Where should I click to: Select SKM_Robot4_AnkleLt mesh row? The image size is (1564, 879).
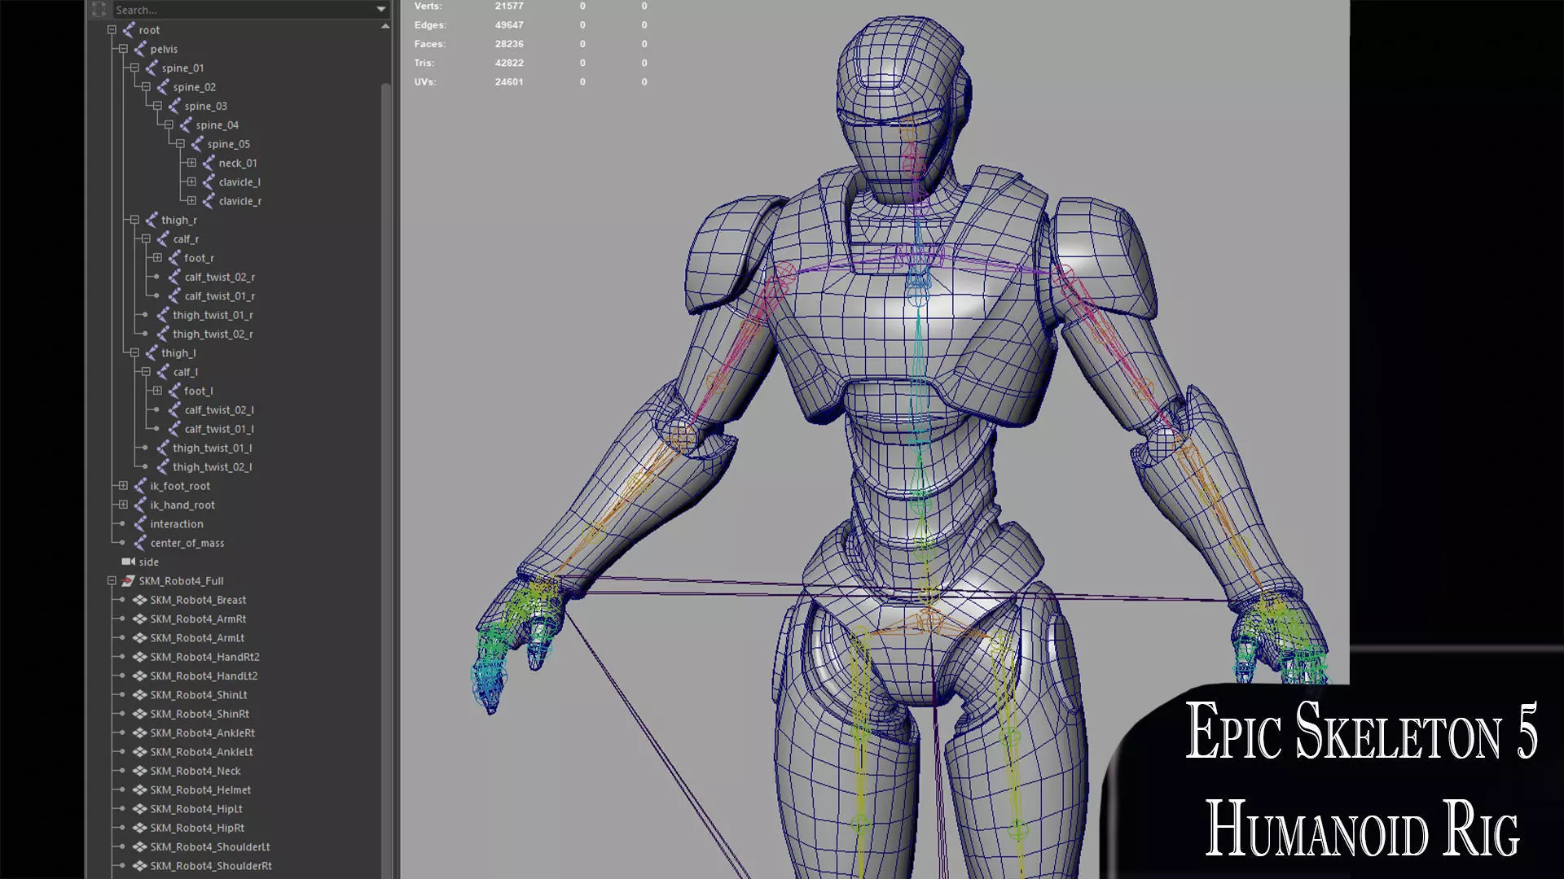pyautogui.click(x=201, y=752)
